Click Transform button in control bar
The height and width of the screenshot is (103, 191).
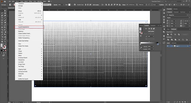[x=162, y=5]
